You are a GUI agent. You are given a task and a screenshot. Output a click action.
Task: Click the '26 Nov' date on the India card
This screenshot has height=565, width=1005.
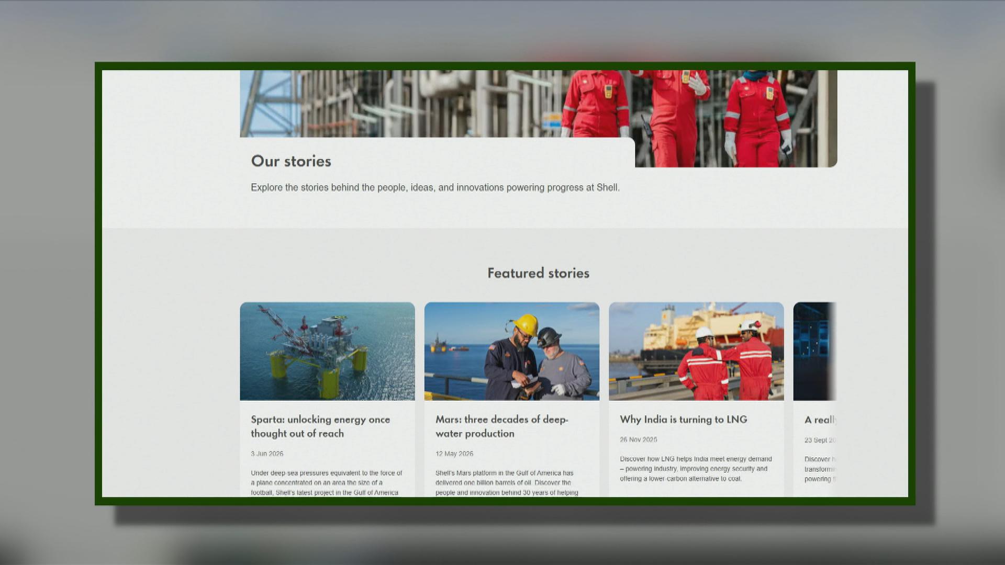tap(639, 439)
